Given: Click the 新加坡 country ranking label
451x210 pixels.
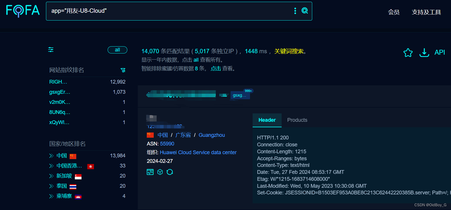Looking at the screenshot, I should point(64,176).
